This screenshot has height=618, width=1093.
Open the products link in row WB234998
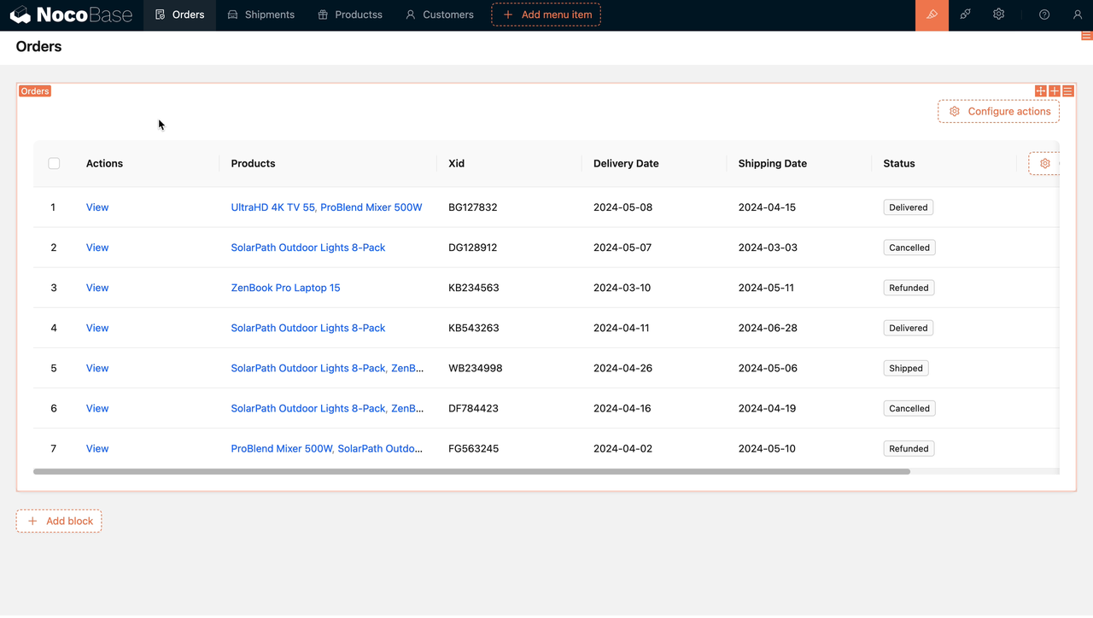[x=327, y=368]
